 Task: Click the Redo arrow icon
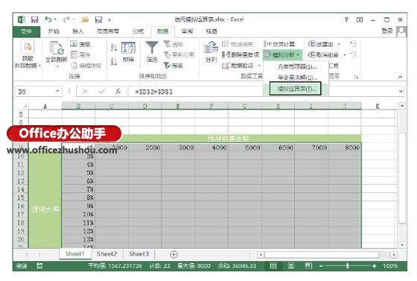[x=66, y=19]
